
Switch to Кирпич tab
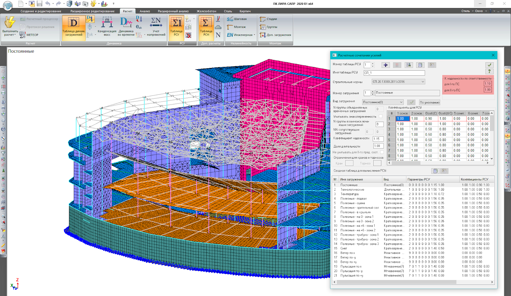pyautogui.click(x=245, y=11)
